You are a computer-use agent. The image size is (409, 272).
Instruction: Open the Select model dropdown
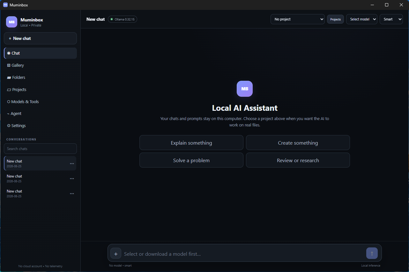362,19
